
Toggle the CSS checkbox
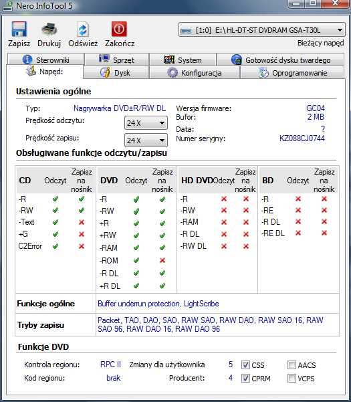pyautogui.click(x=245, y=365)
